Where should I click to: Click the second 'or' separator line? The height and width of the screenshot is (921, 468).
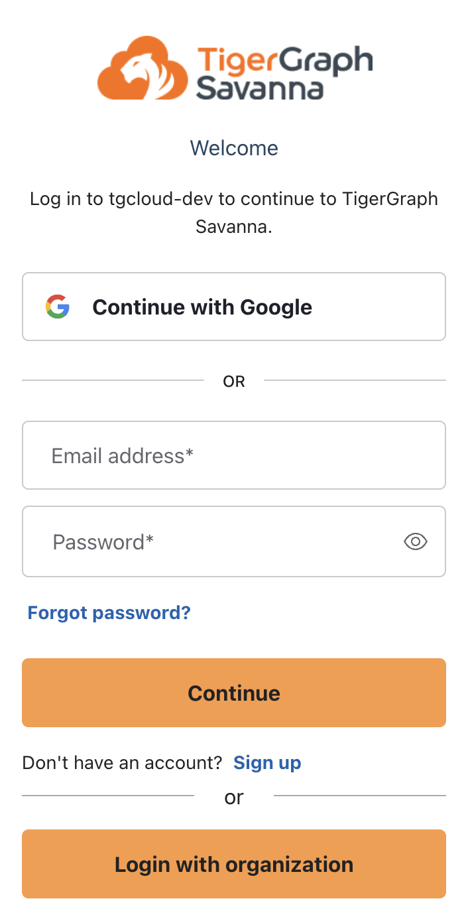coord(233,798)
